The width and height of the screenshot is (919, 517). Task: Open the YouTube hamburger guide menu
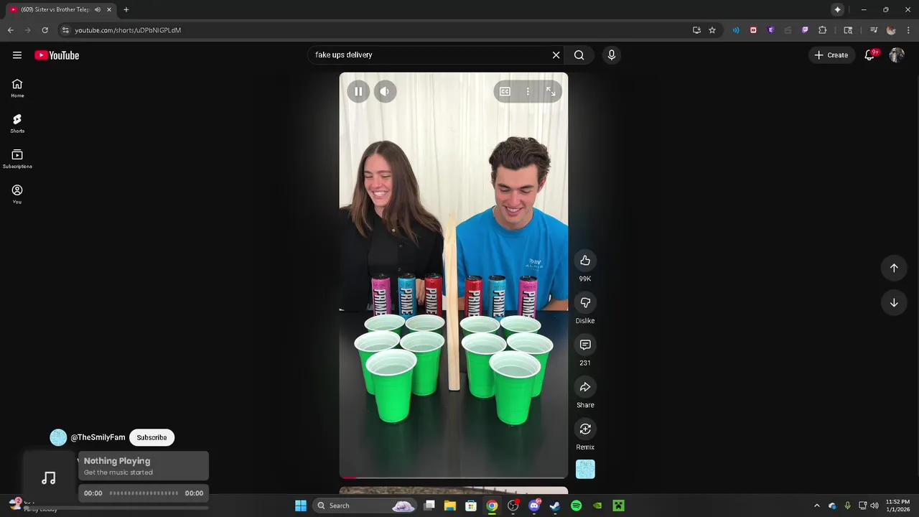(x=17, y=55)
